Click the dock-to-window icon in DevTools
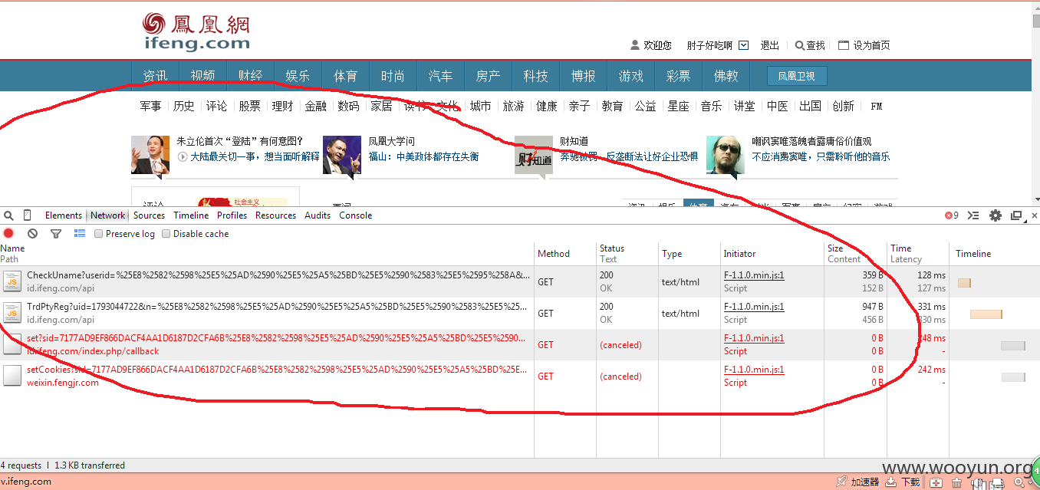The height and width of the screenshot is (490, 1040). point(1017,216)
